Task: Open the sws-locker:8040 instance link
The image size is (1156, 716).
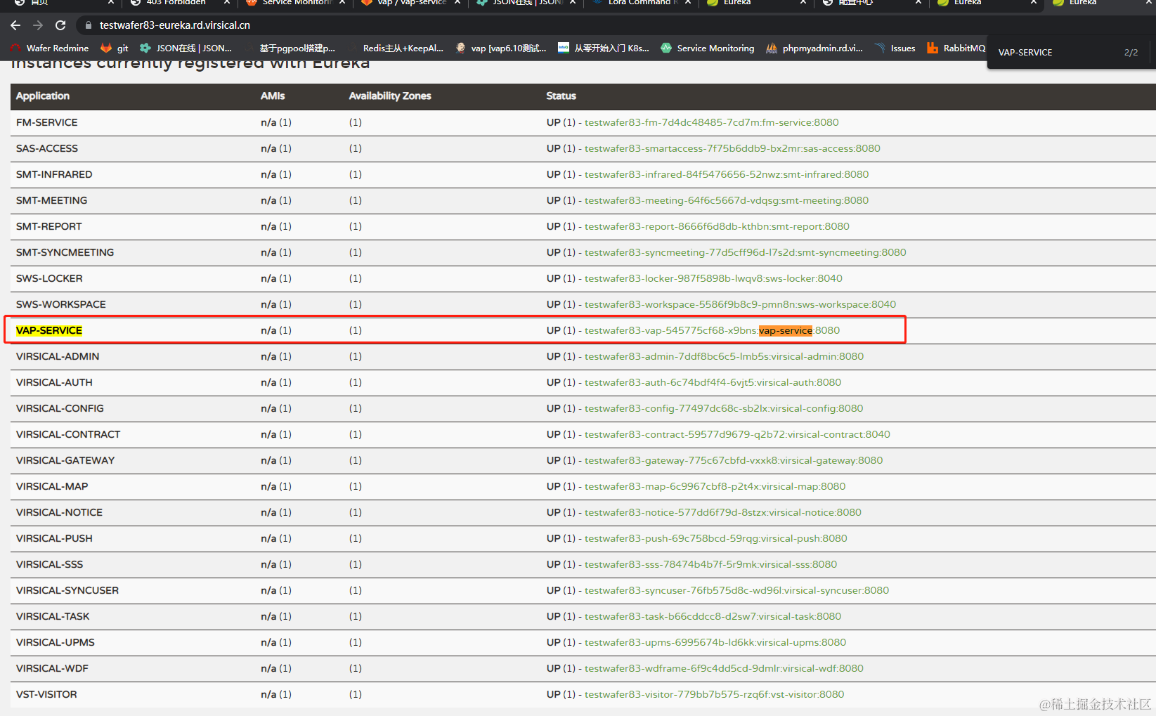Action: click(x=713, y=278)
